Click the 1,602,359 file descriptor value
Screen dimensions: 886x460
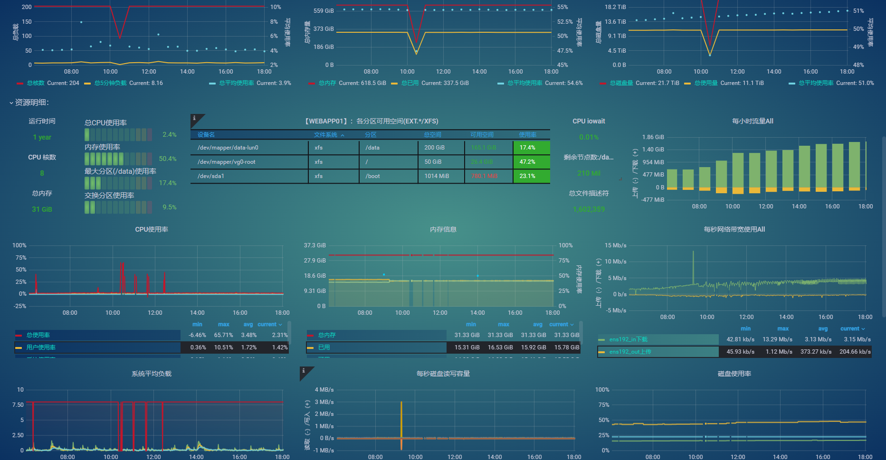[589, 209]
